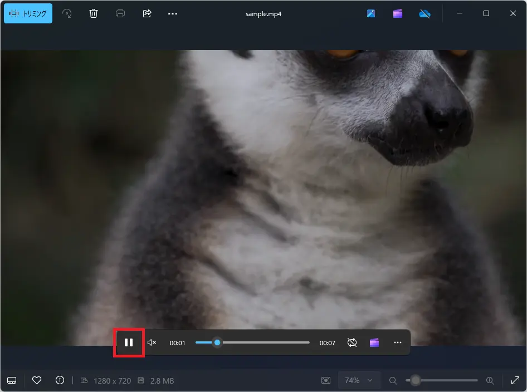Screen dimensions: 527x392
Task: Delete the video with the trash icon
Action: pos(94,13)
